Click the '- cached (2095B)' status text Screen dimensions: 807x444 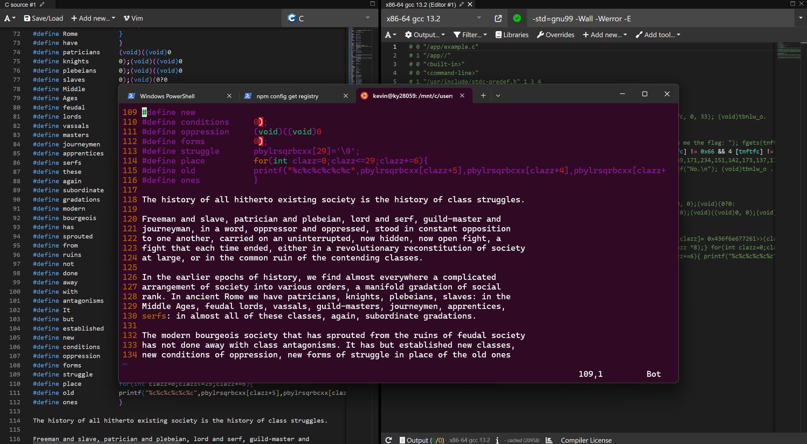(x=522, y=440)
